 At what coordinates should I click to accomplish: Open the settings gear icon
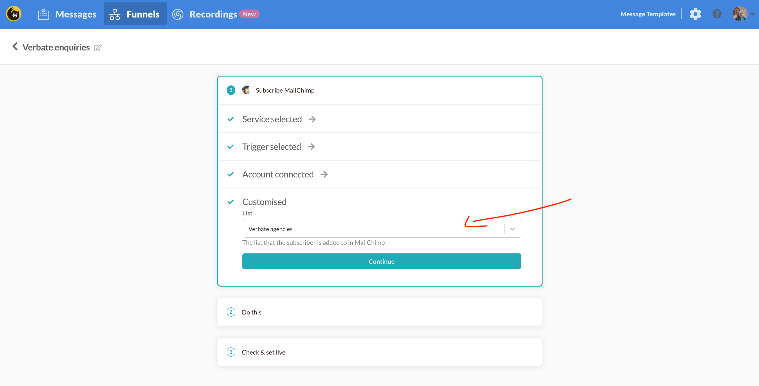tap(695, 14)
